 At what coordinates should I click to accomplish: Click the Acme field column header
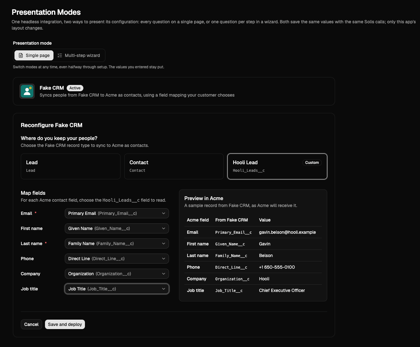point(198,220)
